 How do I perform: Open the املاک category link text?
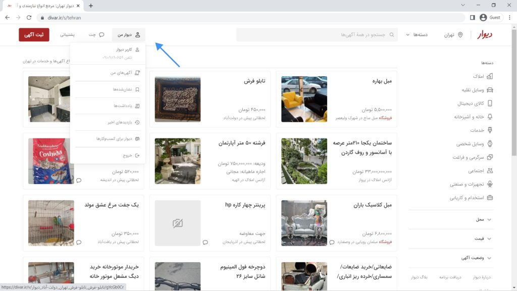[479, 76]
